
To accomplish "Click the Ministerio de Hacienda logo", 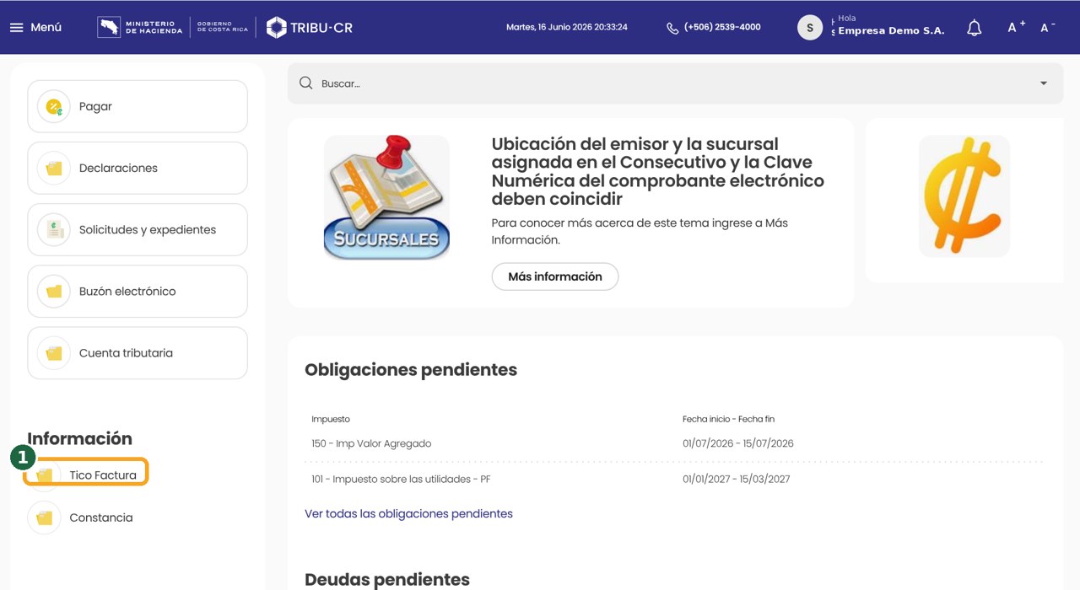I will [x=139, y=27].
